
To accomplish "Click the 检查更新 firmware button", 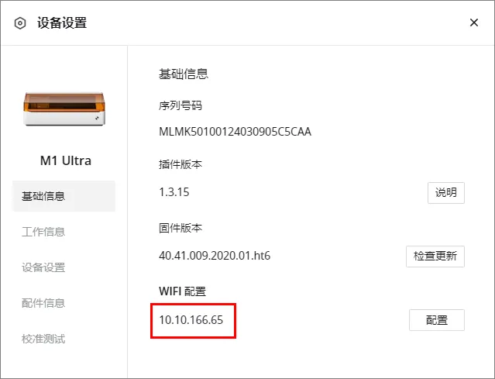I will pyautogui.click(x=435, y=256).
